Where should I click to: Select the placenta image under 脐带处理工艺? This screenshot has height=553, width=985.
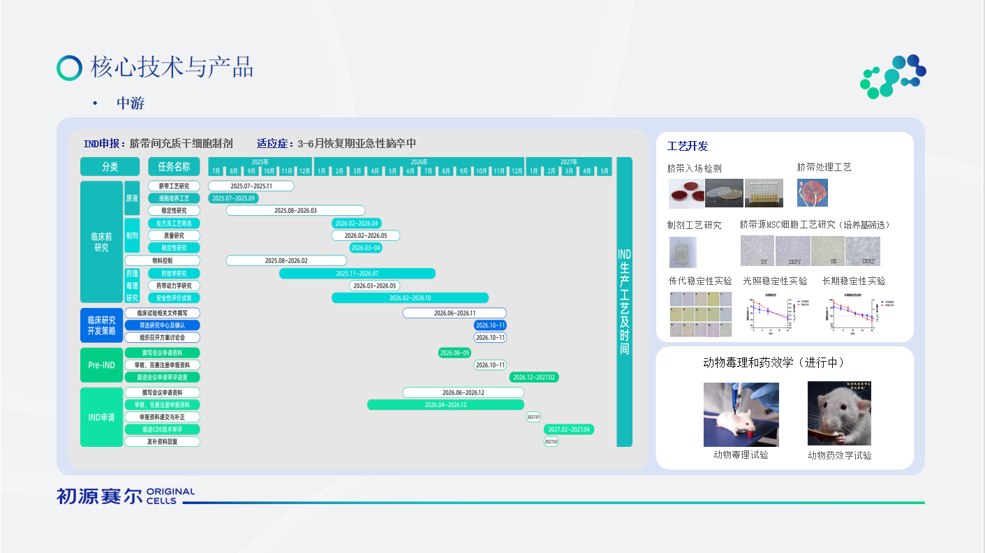point(812,193)
